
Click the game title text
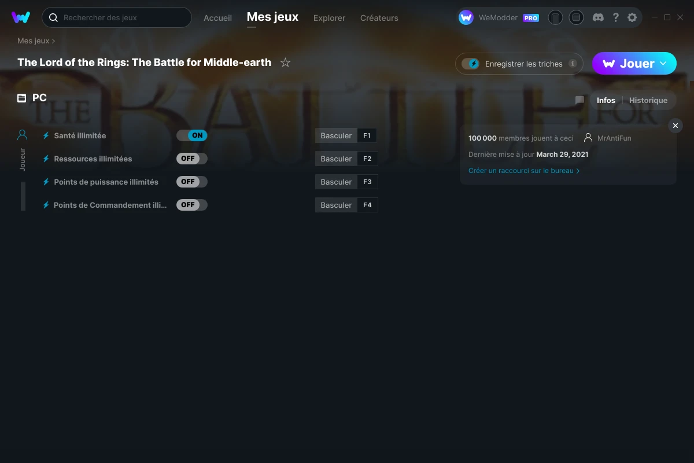pyautogui.click(x=145, y=63)
